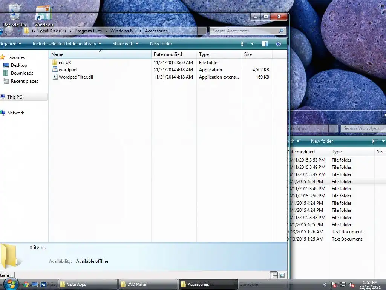Open the Organize menu
The height and width of the screenshot is (290, 386).
tap(10, 44)
